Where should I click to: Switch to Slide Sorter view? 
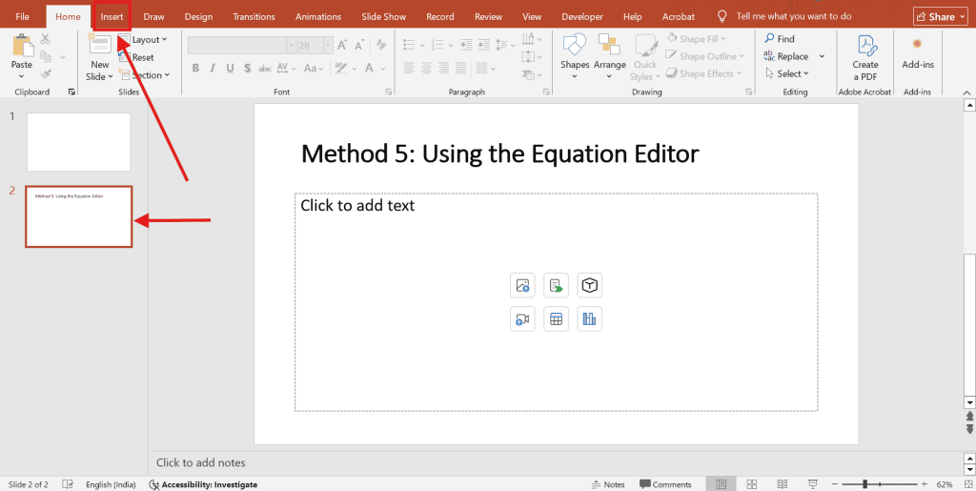click(752, 484)
